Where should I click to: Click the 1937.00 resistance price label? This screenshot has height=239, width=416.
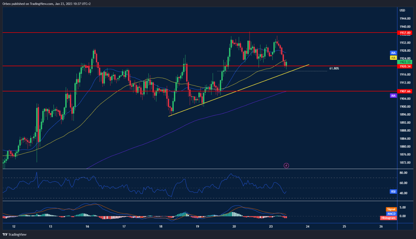405,33
